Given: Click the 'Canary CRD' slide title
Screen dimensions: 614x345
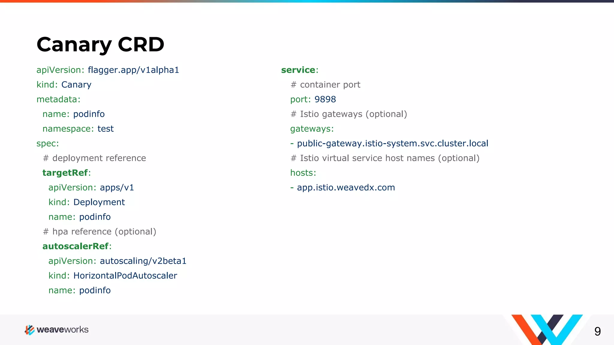Looking at the screenshot, I should [x=100, y=45].
